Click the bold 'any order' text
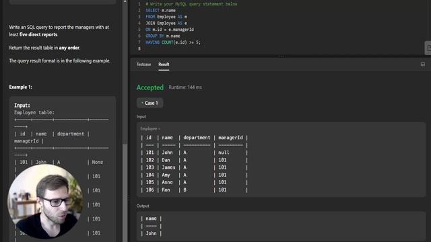 point(69,48)
